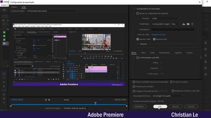The height and width of the screenshot is (118, 211).
Task: Click the blue preview playhead marker
Action: (x=95, y=103)
